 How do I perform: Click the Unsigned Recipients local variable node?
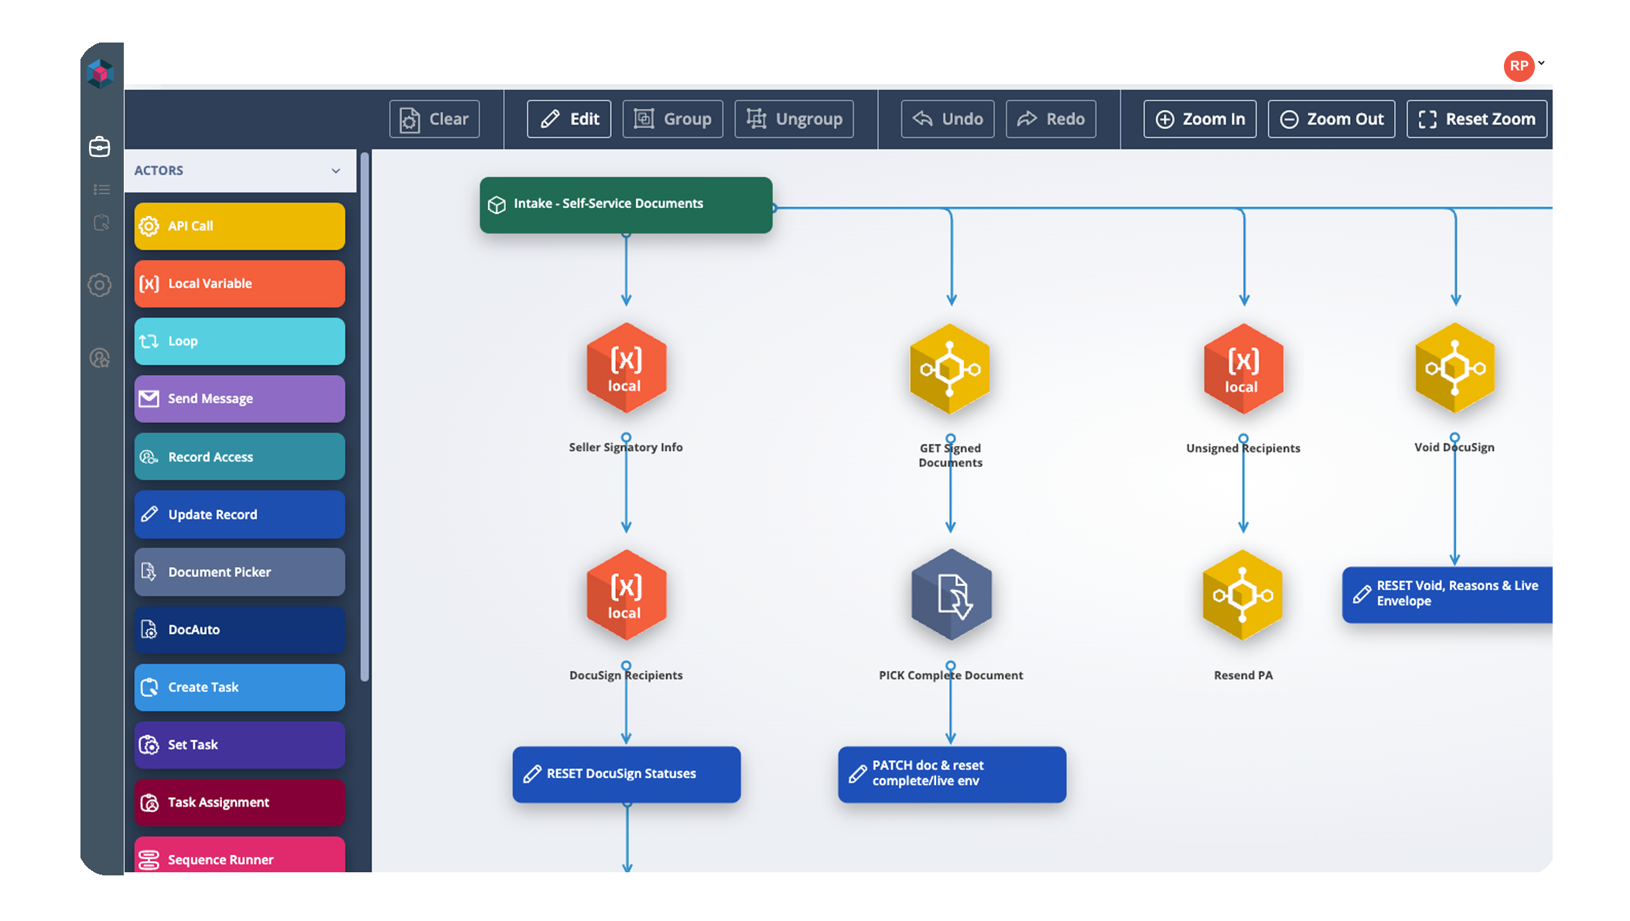pyautogui.click(x=1242, y=369)
